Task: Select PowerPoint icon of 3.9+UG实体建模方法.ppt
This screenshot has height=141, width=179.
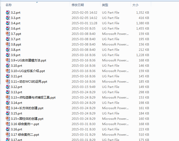Action: click(x=8, y=60)
